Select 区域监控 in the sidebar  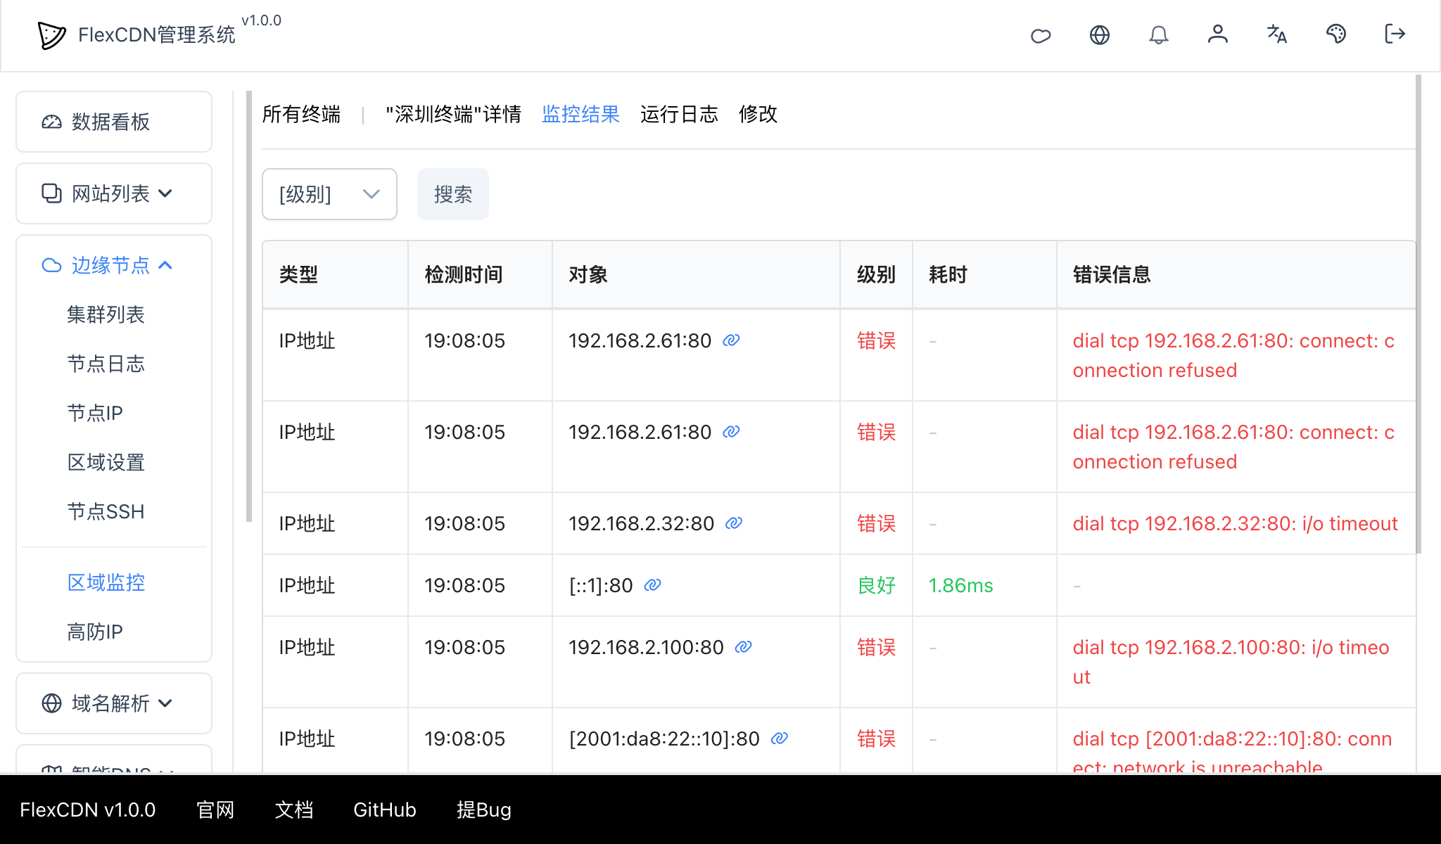(106, 582)
